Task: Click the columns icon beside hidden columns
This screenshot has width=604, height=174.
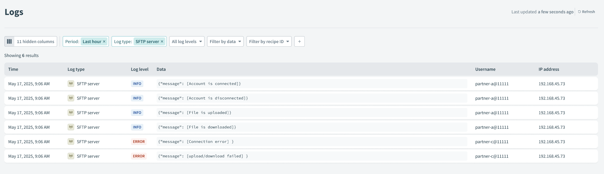Action: pyautogui.click(x=9, y=41)
